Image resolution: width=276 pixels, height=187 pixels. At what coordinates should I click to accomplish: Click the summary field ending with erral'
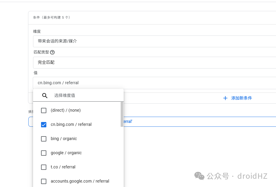click(x=152, y=122)
